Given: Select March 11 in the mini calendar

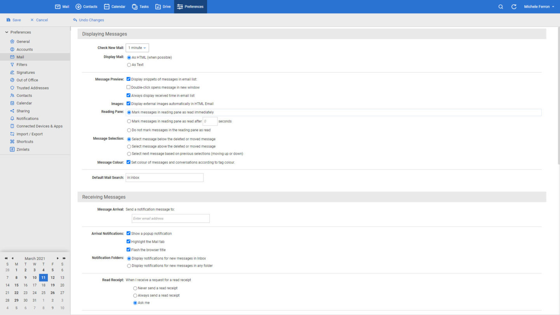Looking at the screenshot, I should [43, 277].
